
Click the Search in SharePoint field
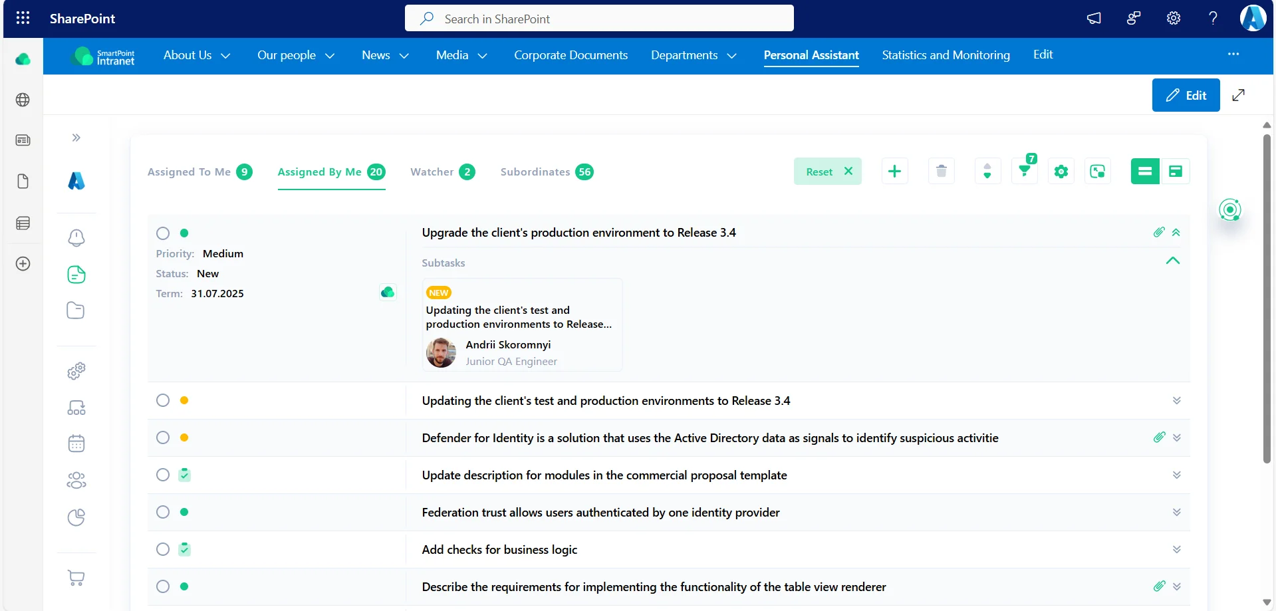599,18
